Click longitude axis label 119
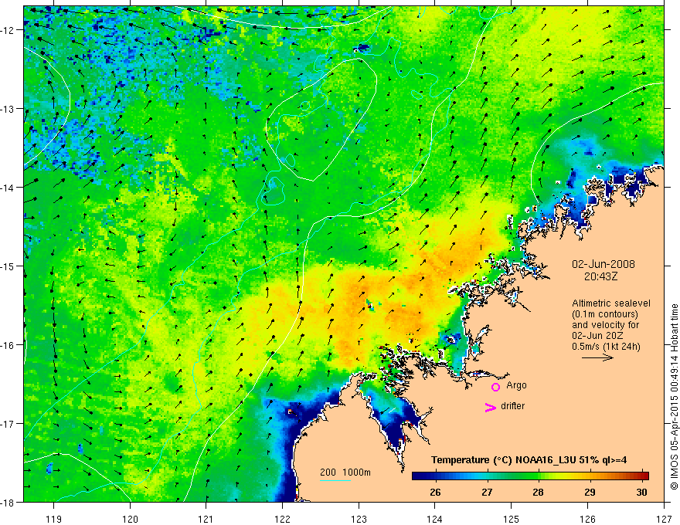 (54, 519)
